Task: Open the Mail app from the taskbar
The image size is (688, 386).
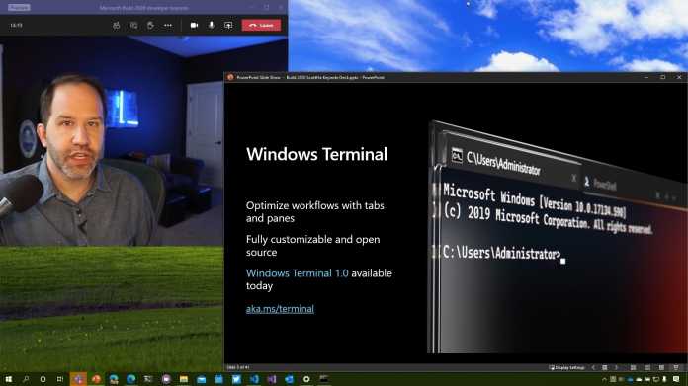Action: (201, 379)
